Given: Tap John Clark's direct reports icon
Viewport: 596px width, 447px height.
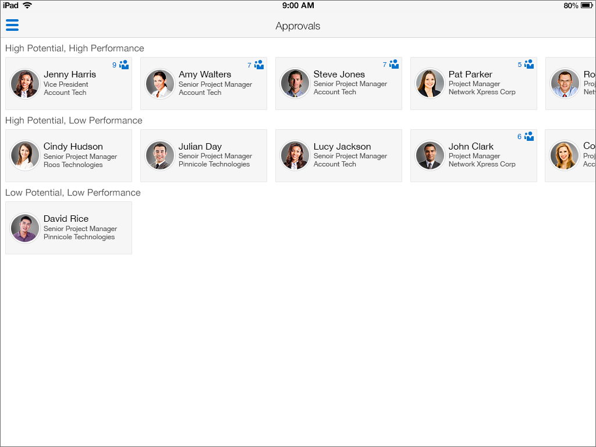Looking at the screenshot, I should pos(528,136).
